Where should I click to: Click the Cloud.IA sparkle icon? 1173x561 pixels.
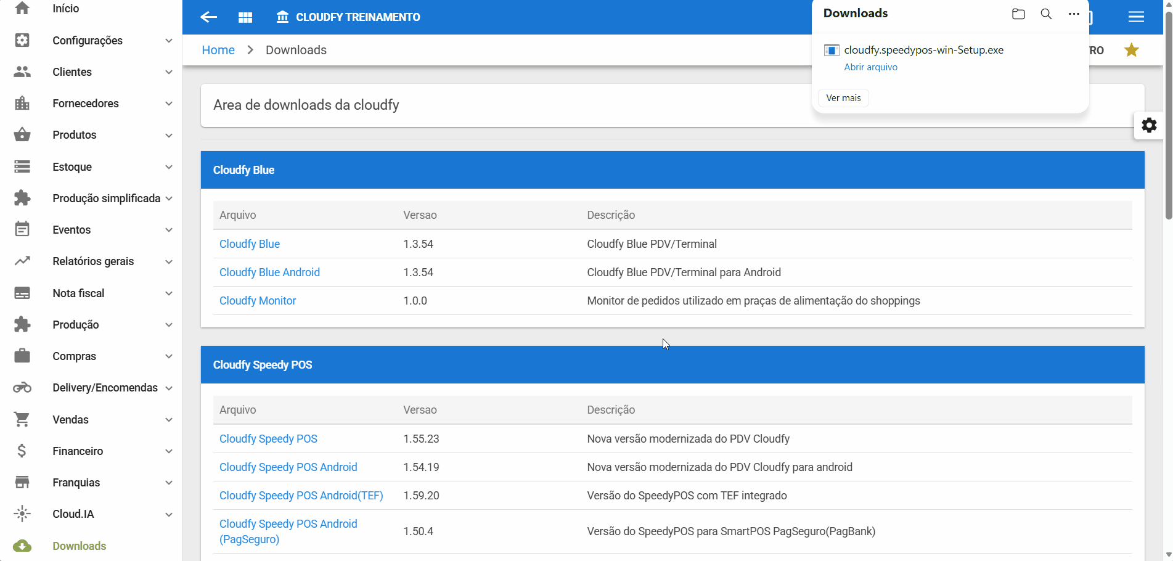[22, 514]
